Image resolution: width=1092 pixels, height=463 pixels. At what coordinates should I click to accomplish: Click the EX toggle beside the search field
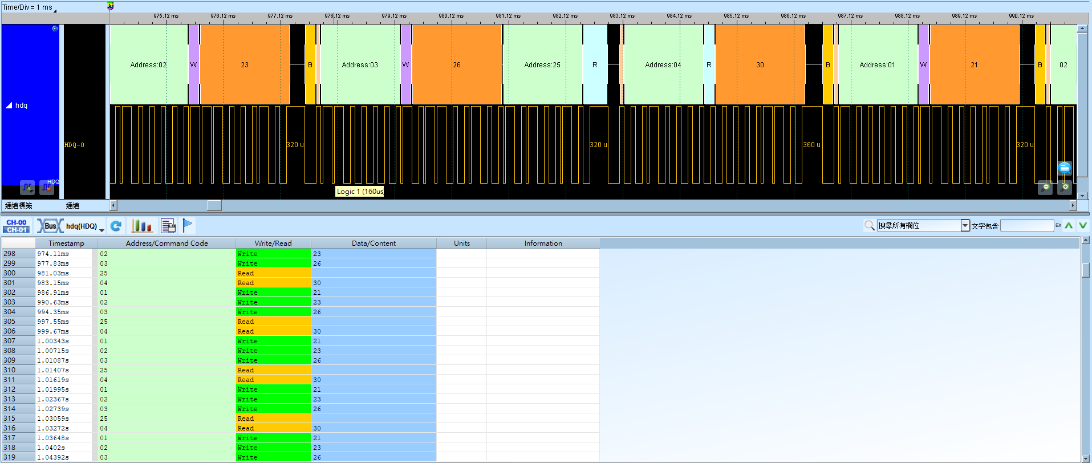coord(1058,226)
